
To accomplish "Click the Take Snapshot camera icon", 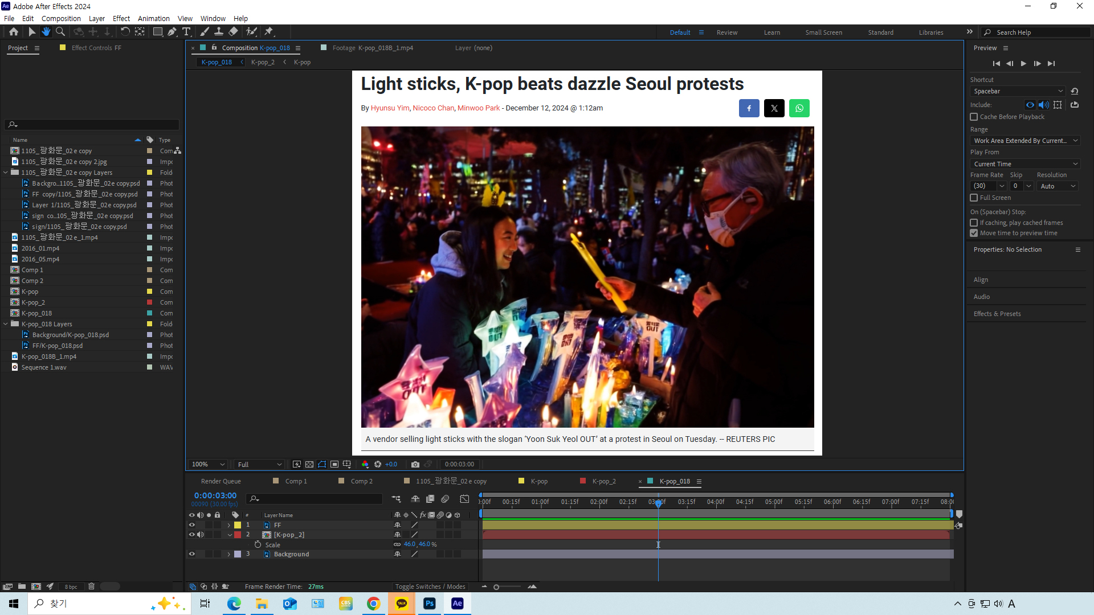I will tap(415, 464).
